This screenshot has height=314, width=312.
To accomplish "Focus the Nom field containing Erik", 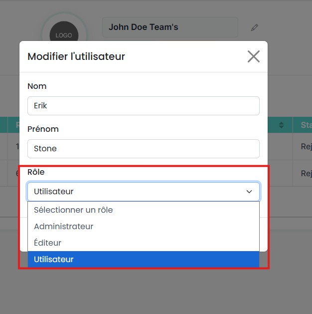I will [144, 106].
